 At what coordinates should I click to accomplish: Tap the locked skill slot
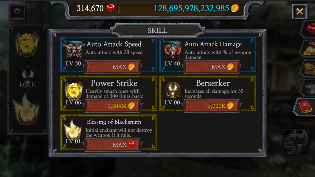click(28, 79)
